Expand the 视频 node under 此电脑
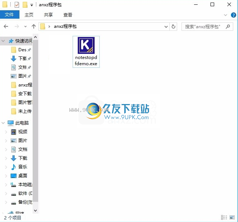The width and height of the screenshot is (238, 222). tap(6, 132)
